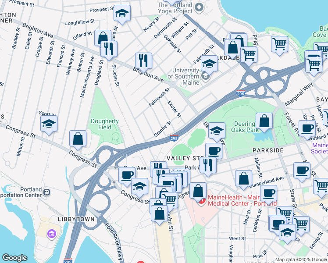This screenshot has height=263, width=328.
Task: Open the shopping bag marker near Cumberland Ave
Action: click(243, 178)
